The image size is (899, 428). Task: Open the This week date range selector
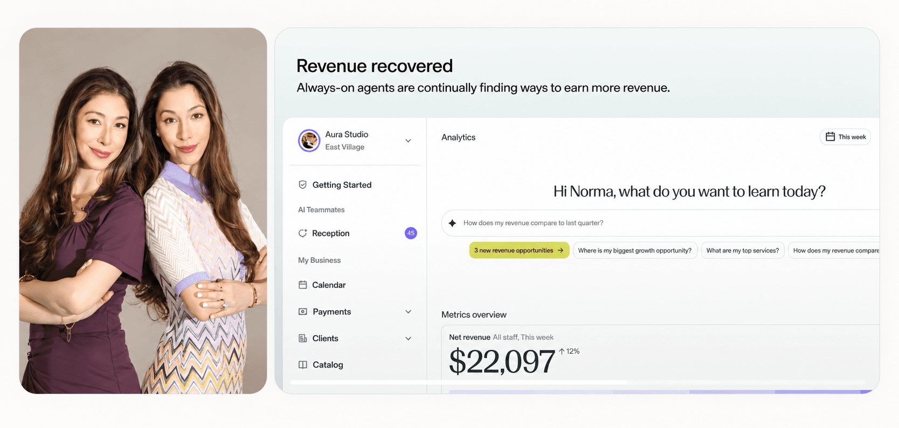click(x=845, y=137)
